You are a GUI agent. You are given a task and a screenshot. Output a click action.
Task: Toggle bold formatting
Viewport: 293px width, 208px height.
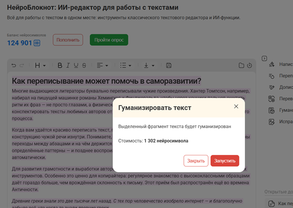pyautogui.click(x=60, y=65)
